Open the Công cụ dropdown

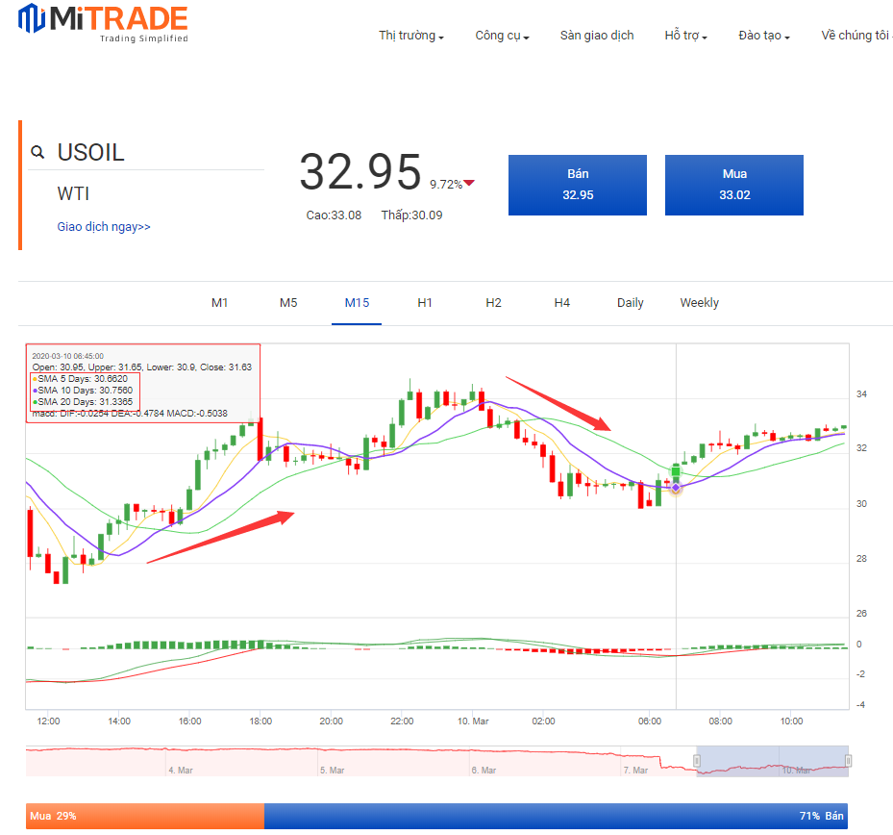coord(502,36)
